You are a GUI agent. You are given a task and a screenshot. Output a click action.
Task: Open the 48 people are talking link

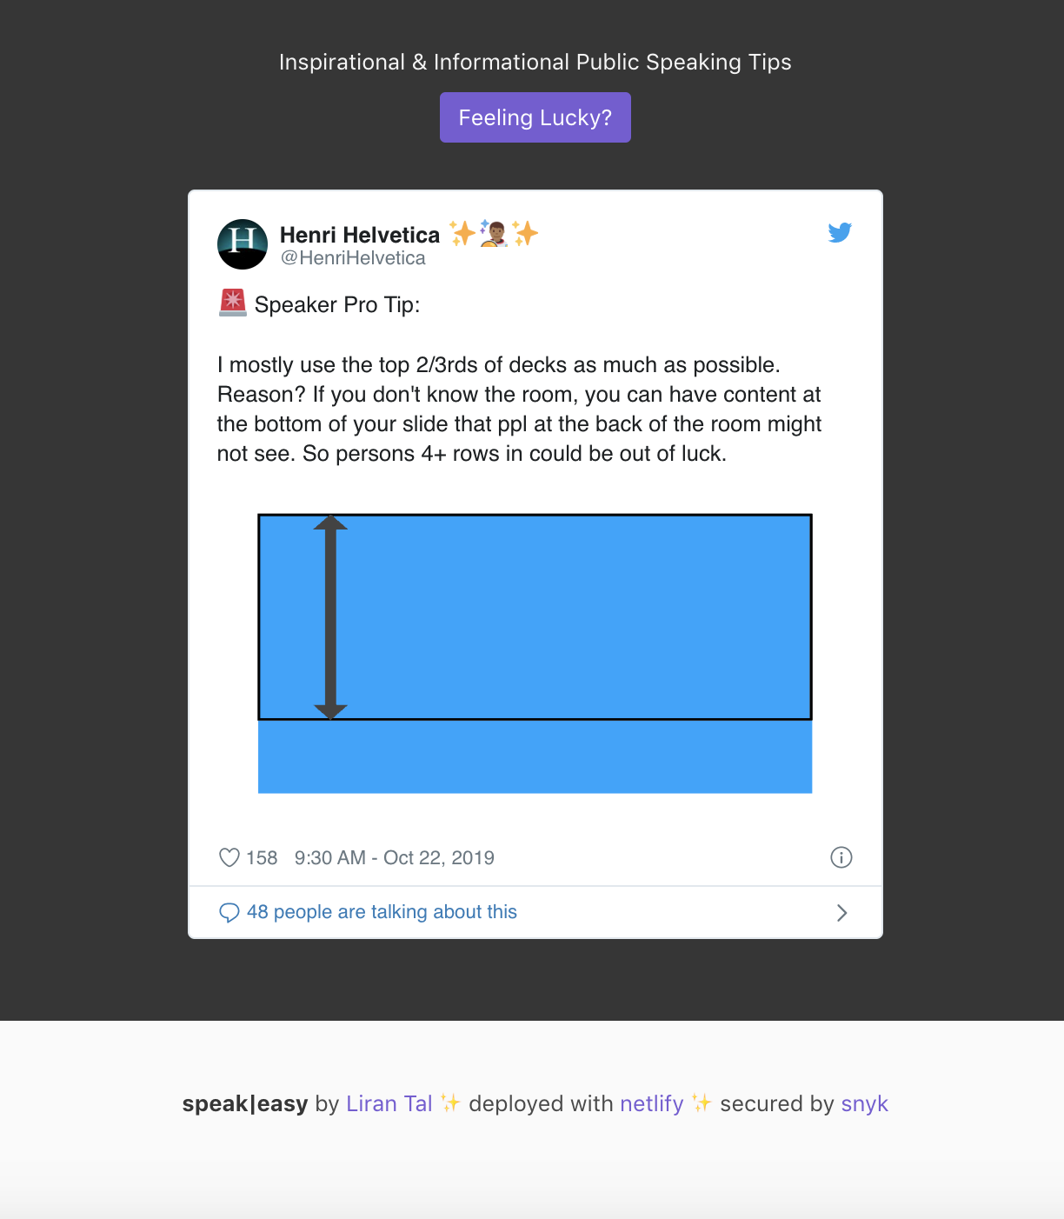pyautogui.click(x=382, y=912)
